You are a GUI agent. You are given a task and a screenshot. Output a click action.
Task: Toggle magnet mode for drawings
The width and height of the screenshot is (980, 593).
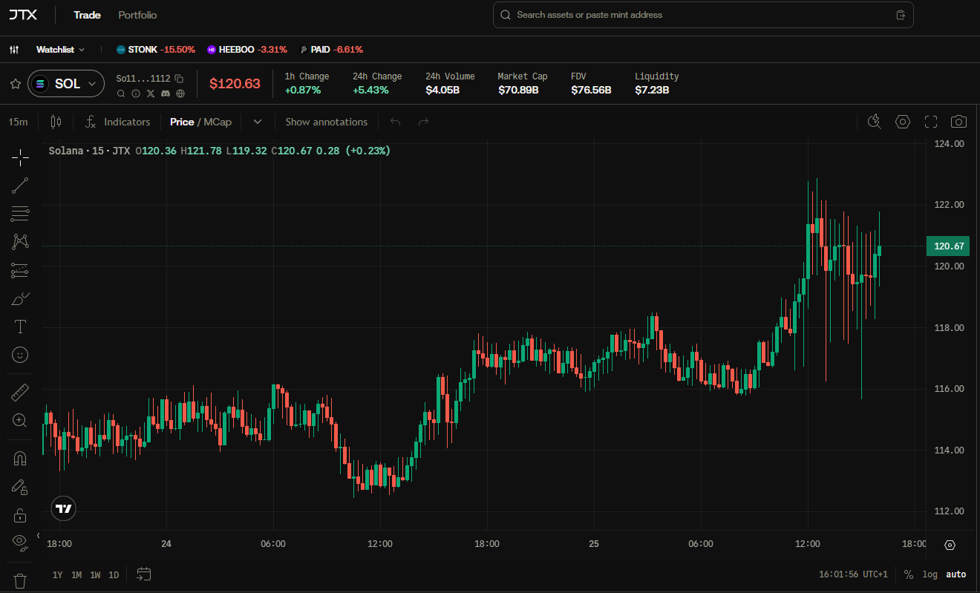click(20, 458)
